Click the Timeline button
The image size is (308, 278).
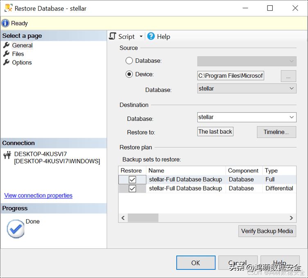(x=276, y=132)
